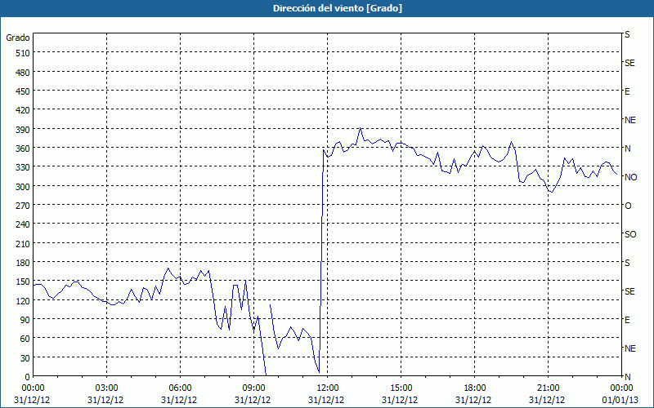Click the 31/12/12 date under 21:00

(x=547, y=400)
